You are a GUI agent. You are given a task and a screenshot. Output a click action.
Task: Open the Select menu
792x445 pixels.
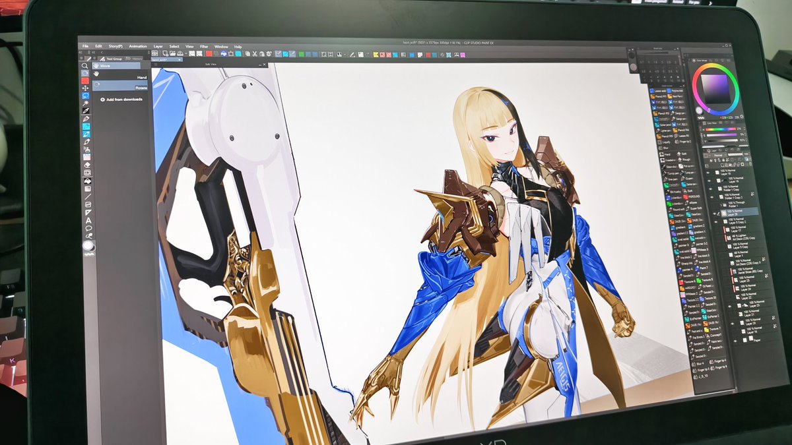tap(174, 46)
